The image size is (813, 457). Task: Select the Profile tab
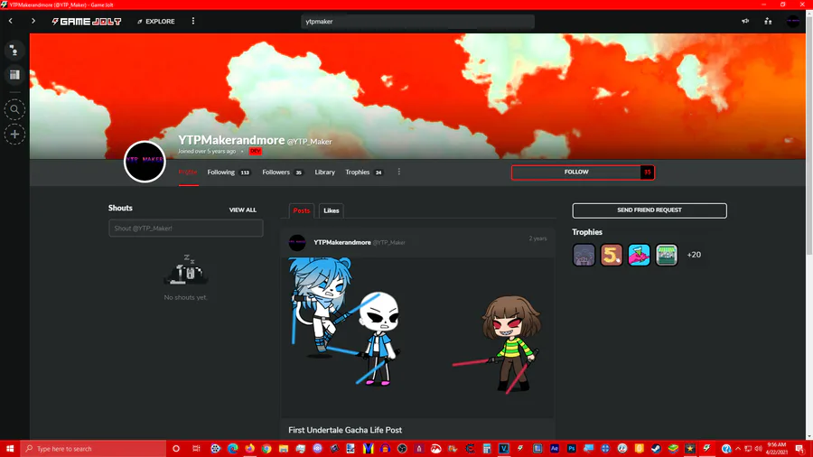click(x=188, y=172)
